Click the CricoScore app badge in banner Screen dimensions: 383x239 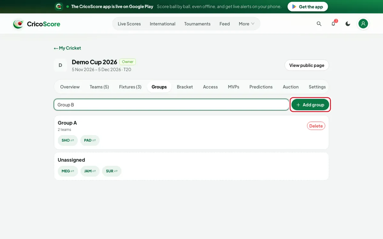(x=59, y=7)
